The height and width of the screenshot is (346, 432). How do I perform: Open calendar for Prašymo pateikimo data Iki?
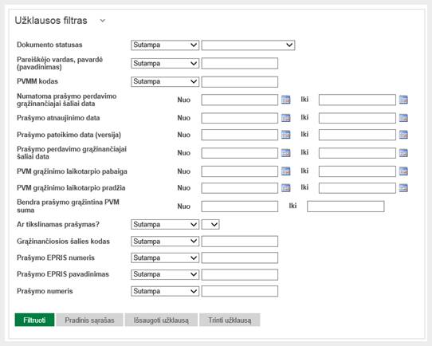click(403, 135)
